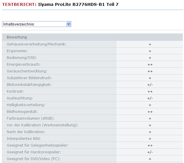The image size is (184, 163).
Task: Select the Bewertung table header
Action: pos(17,37)
